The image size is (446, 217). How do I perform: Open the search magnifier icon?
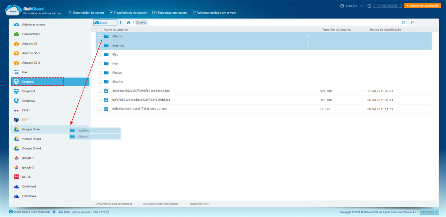(x=412, y=23)
